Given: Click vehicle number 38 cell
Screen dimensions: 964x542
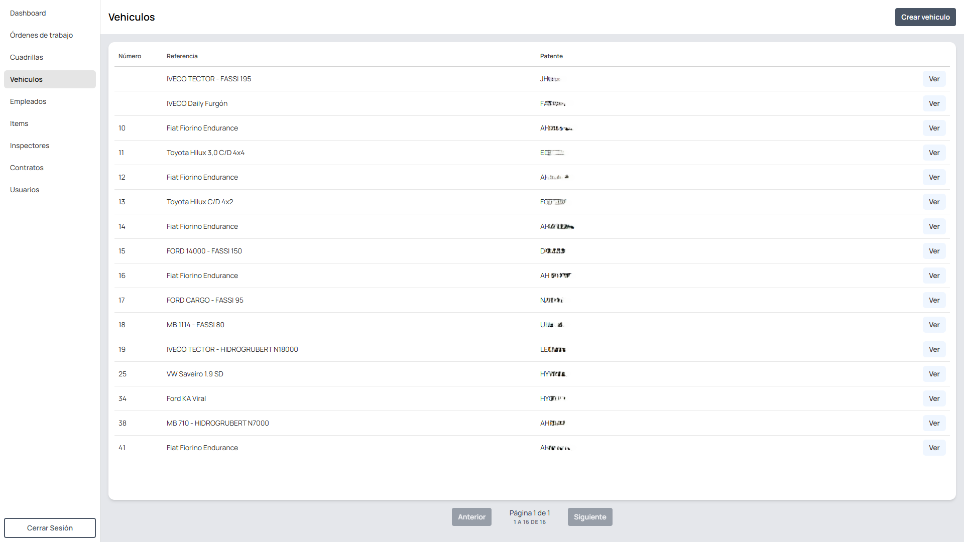Looking at the screenshot, I should tap(123, 423).
